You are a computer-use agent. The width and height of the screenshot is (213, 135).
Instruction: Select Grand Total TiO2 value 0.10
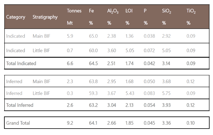tap(191, 123)
